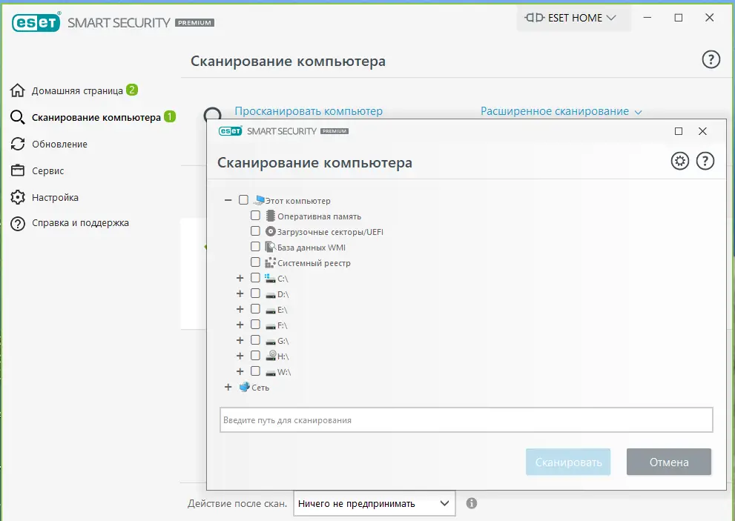The height and width of the screenshot is (521, 735).
Task: Expand the G:\ drive node
Action: 240,339
